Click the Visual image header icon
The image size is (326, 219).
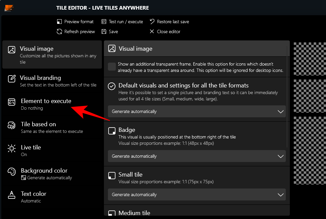click(x=112, y=49)
